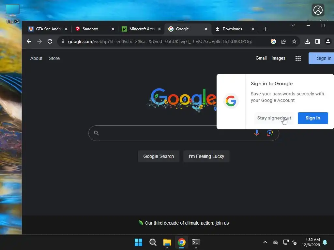Search by image with Google Lens
The height and width of the screenshot is (250, 334).
tap(270, 133)
